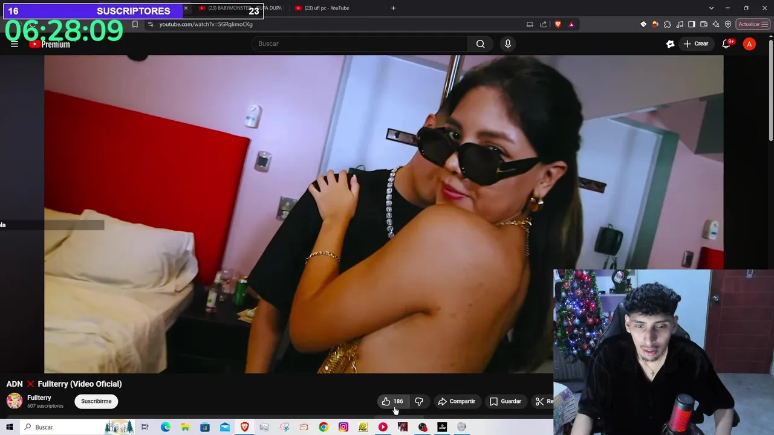
Task: Switch to the BABYMONSTER tab
Action: click(x=241, y=8)
